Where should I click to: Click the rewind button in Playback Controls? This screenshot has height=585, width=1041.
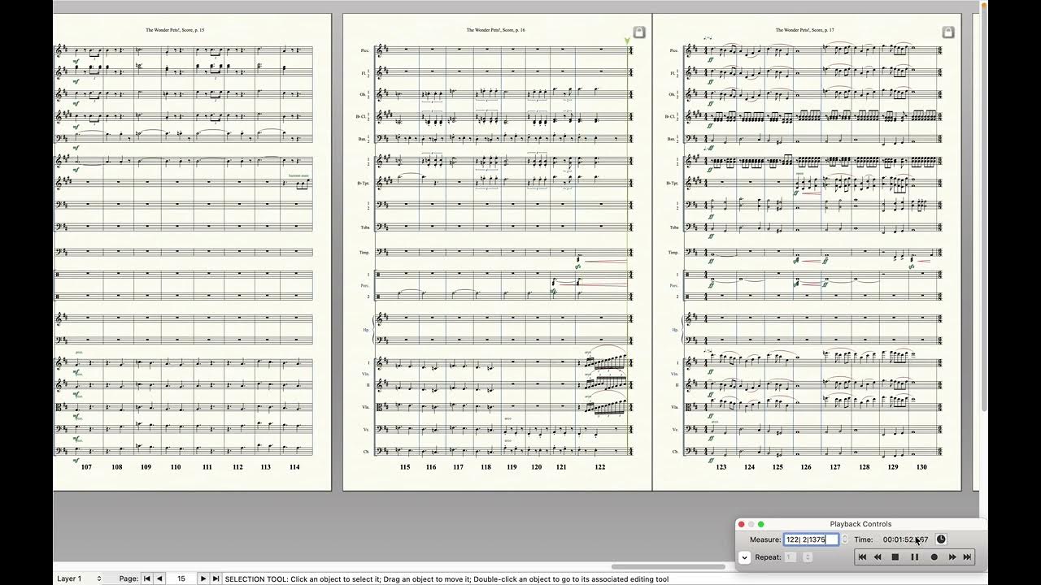(x=878, y=557)
